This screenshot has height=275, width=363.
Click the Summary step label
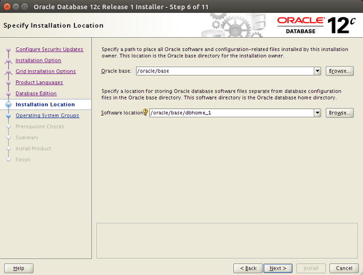(27, 138)
